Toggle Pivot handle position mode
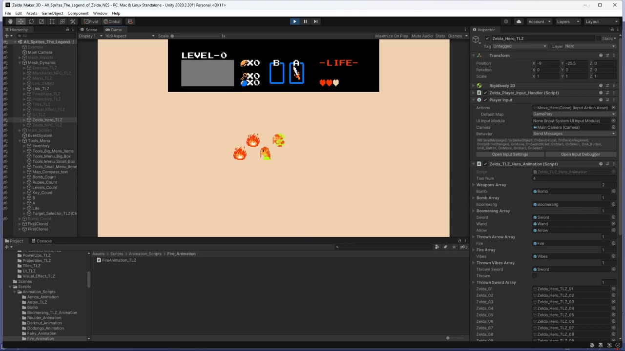The width and height of the screenshot is (625, 351). [91, 21]
